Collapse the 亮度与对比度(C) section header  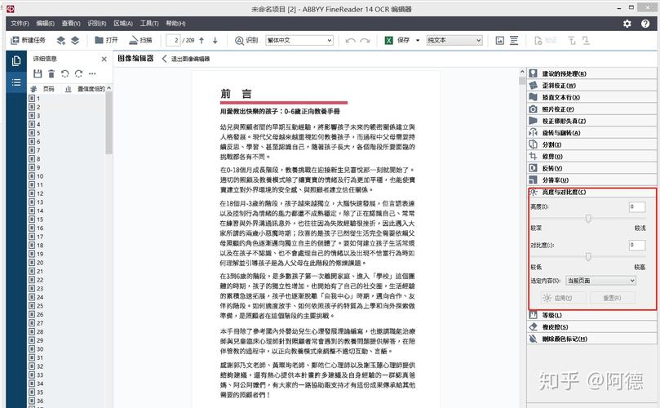click(591, 192)
